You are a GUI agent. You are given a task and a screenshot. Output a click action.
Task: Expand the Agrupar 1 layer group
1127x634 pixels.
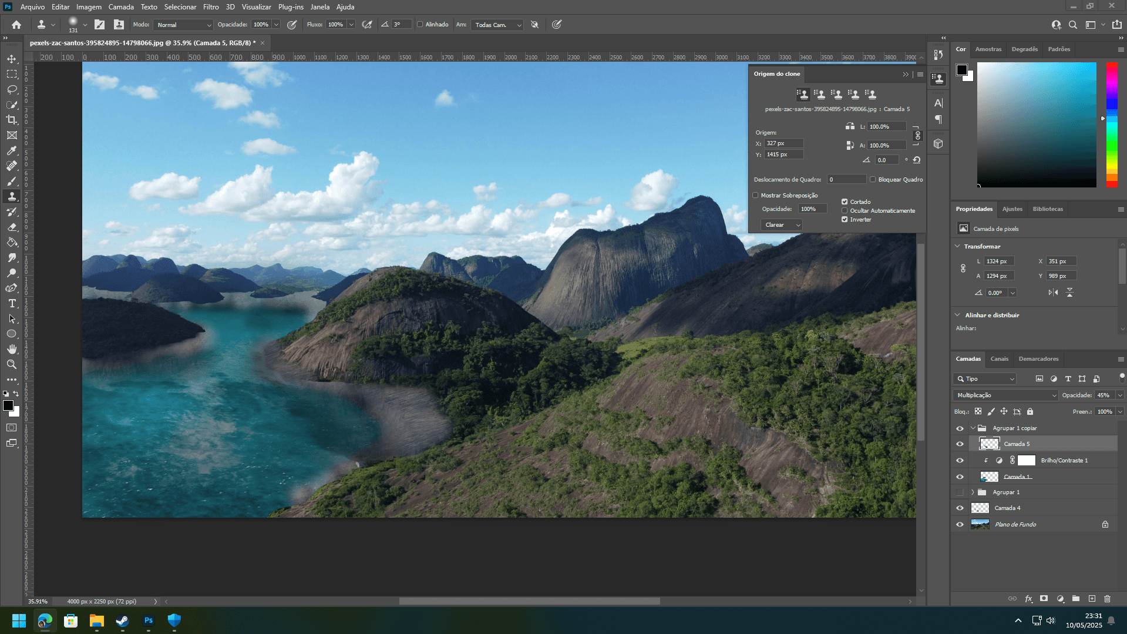973,492
